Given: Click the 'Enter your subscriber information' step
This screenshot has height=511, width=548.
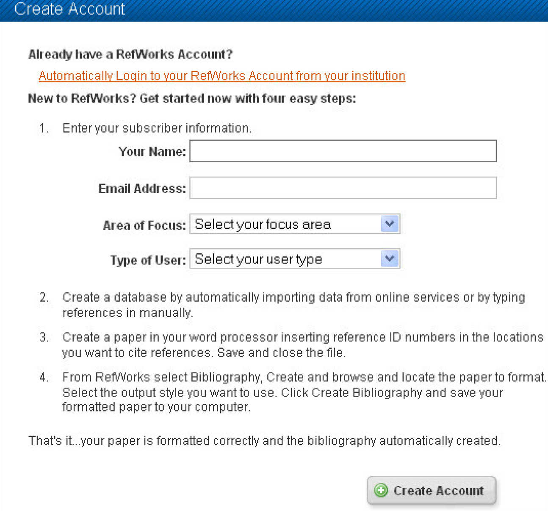Looking at the screenshot, I should click(157, 128).
